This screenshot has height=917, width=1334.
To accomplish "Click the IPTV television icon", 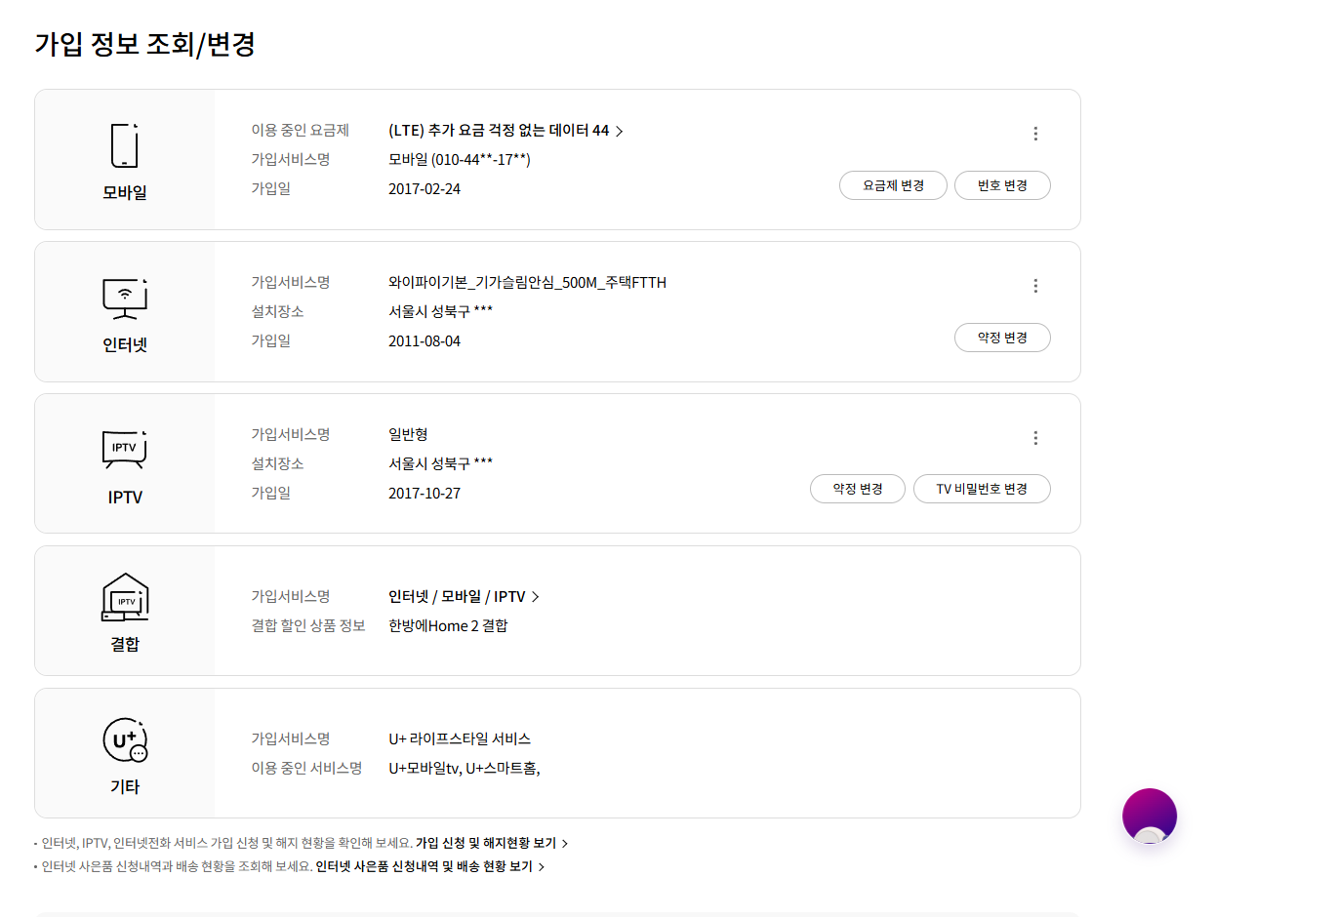I will tap(125, 450).
